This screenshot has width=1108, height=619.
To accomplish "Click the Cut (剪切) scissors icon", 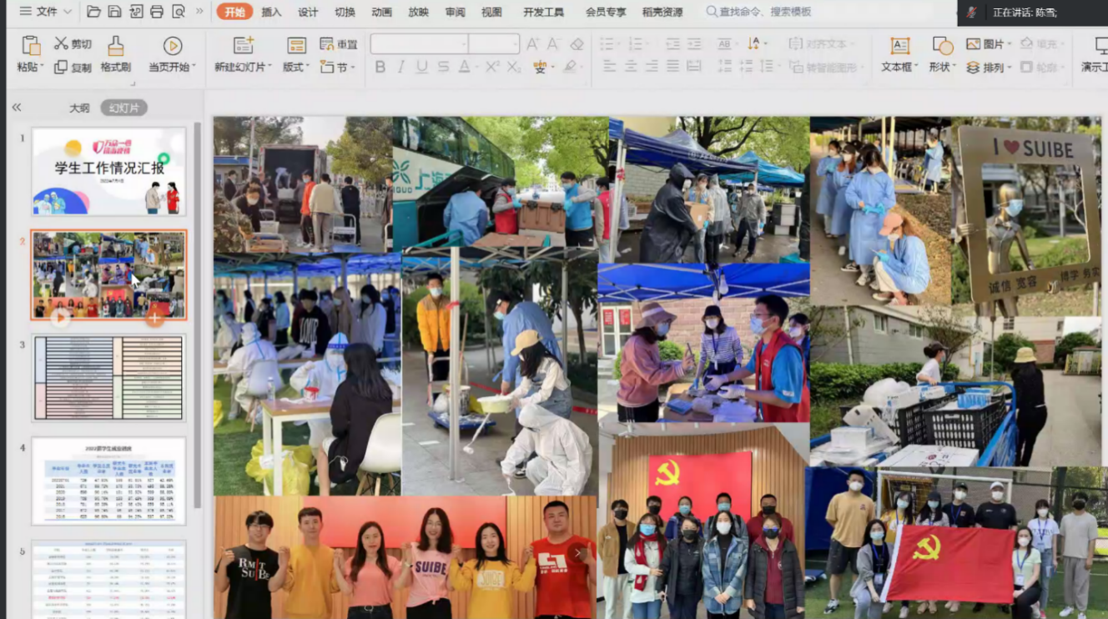I will pos(61,43).
